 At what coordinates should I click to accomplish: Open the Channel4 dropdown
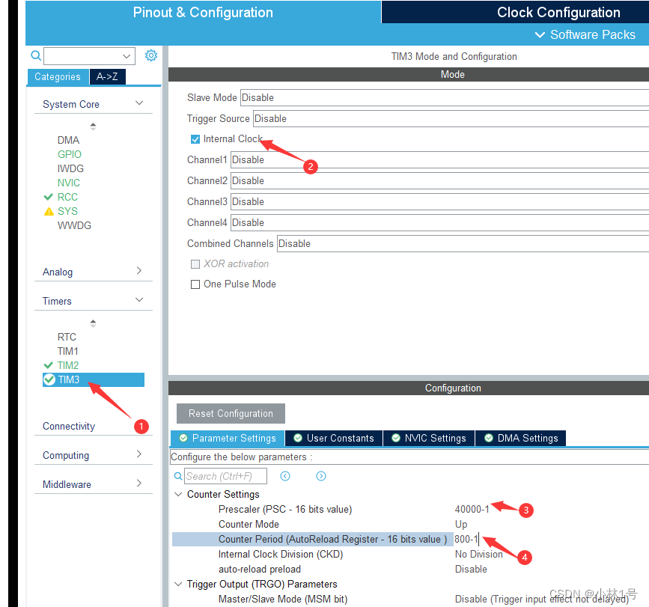[439, 222]
